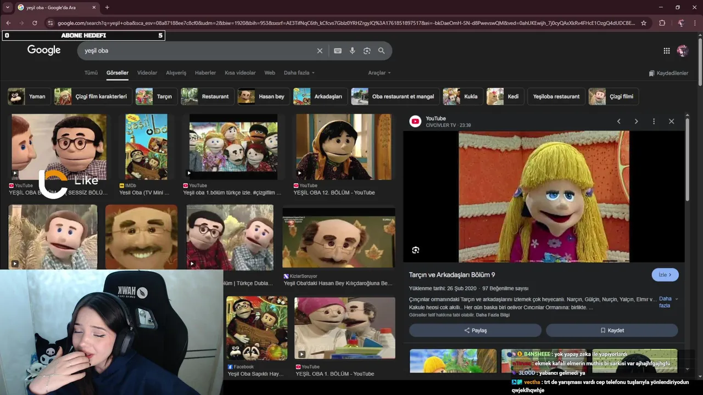The image size is (703, 395).
Task: Open Kaydedilenler saved items
Action: coord(668,73)
